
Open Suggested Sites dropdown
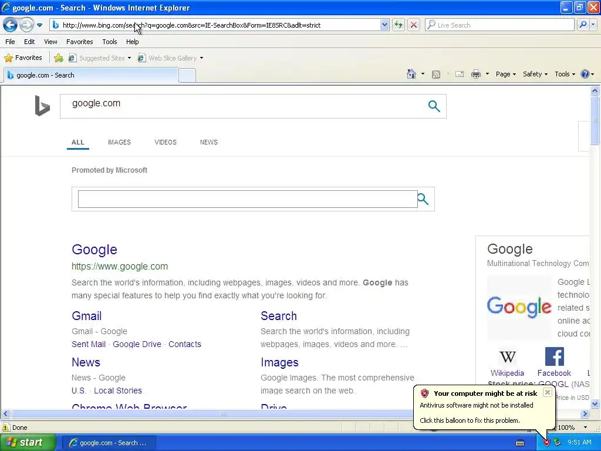(x=100, y=58)
